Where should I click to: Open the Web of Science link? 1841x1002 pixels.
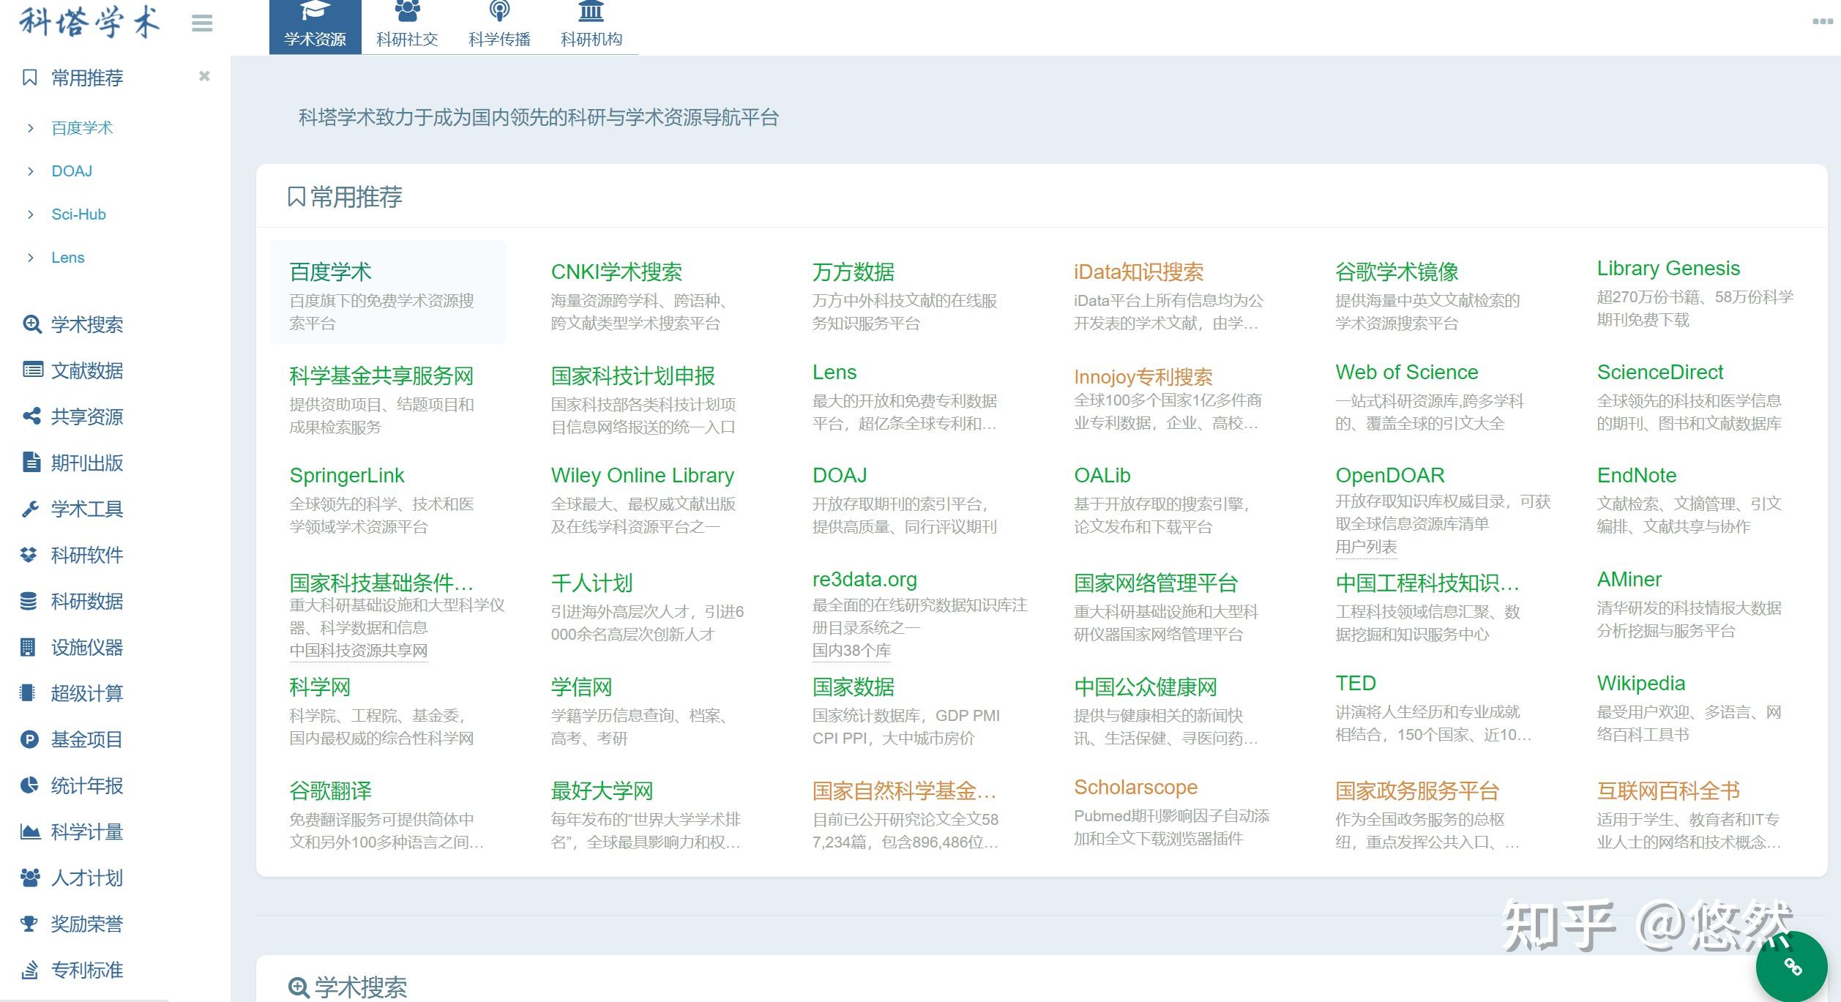(1406, 373)
